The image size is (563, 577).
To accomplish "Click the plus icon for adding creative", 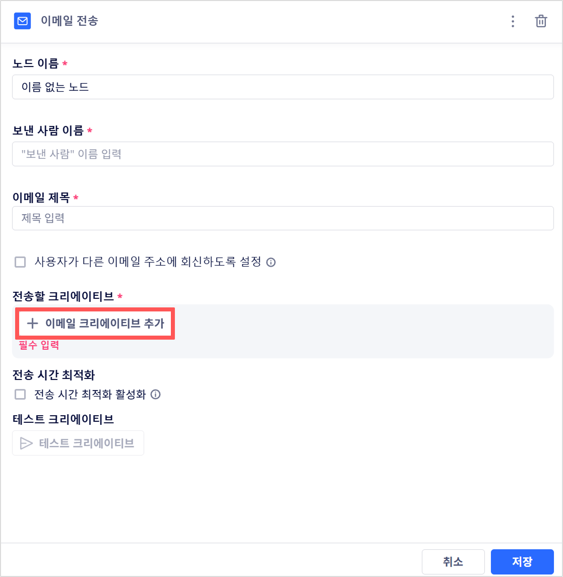I will pos(32,324).
